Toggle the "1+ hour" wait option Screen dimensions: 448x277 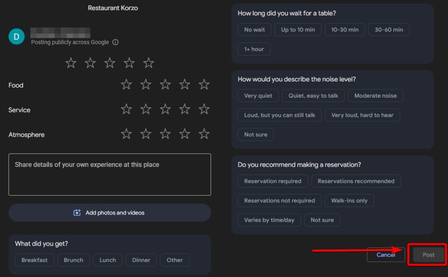(254, 49)
